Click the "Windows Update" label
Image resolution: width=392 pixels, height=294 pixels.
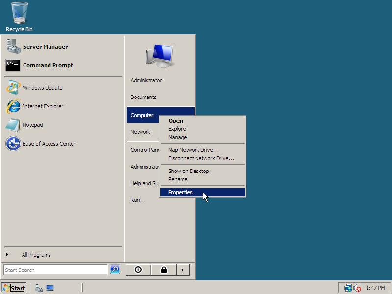(43, 88)
